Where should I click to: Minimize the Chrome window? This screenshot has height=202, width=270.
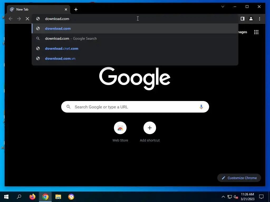point(235,7)
